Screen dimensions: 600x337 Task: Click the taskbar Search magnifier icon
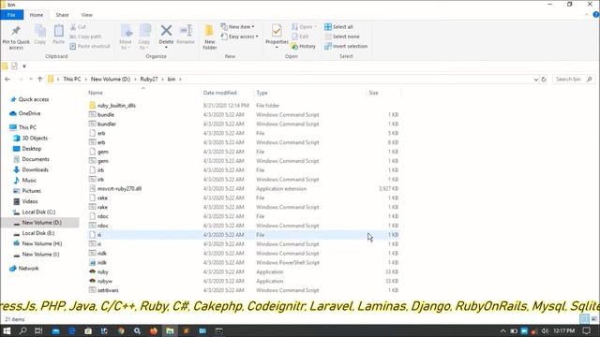tap(22, 330)
